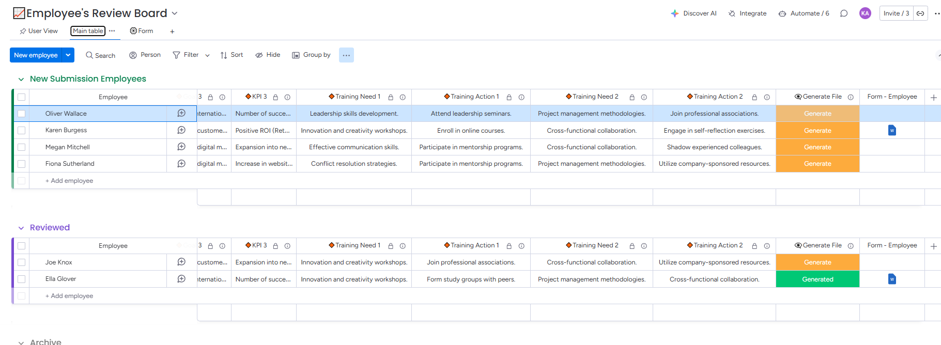Add employee in New Submission group

69,181
